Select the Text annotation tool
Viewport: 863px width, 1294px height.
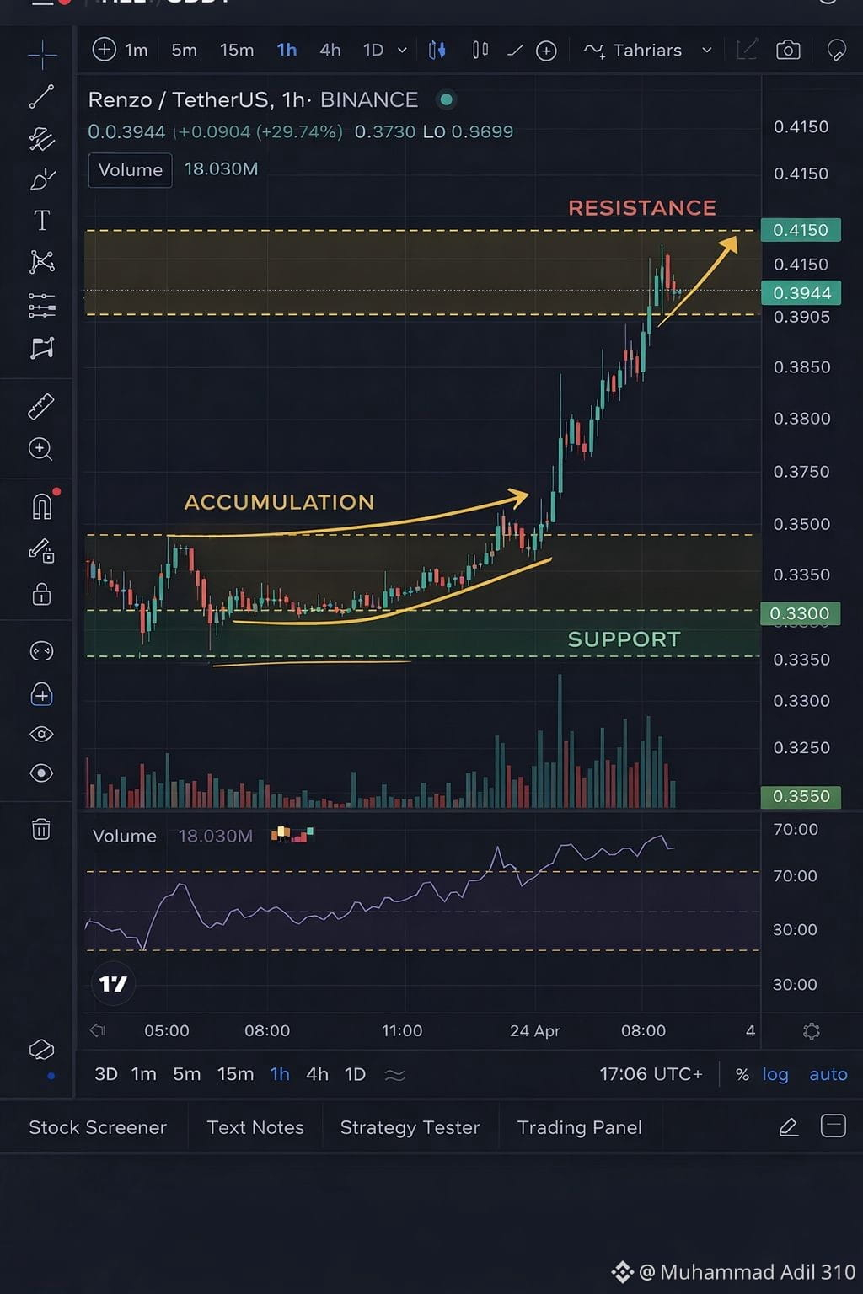(x=41, y=221)
